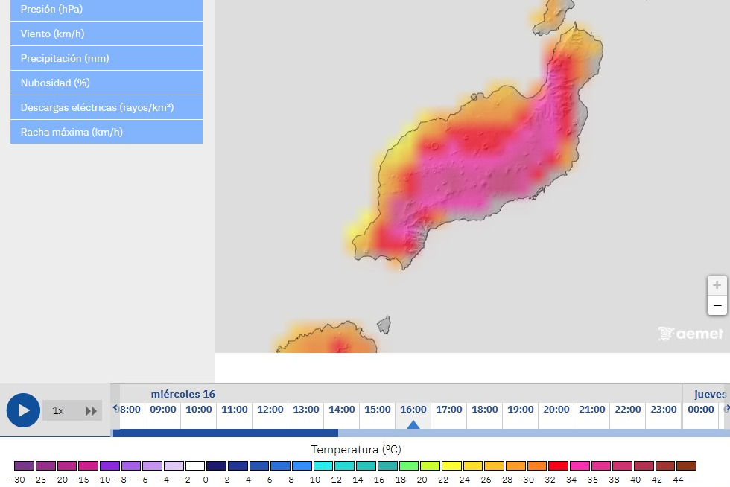This screenshot has width=730, height=487.
Task: Click the 16:00 triangle marker
Action: tap(413, 424)
